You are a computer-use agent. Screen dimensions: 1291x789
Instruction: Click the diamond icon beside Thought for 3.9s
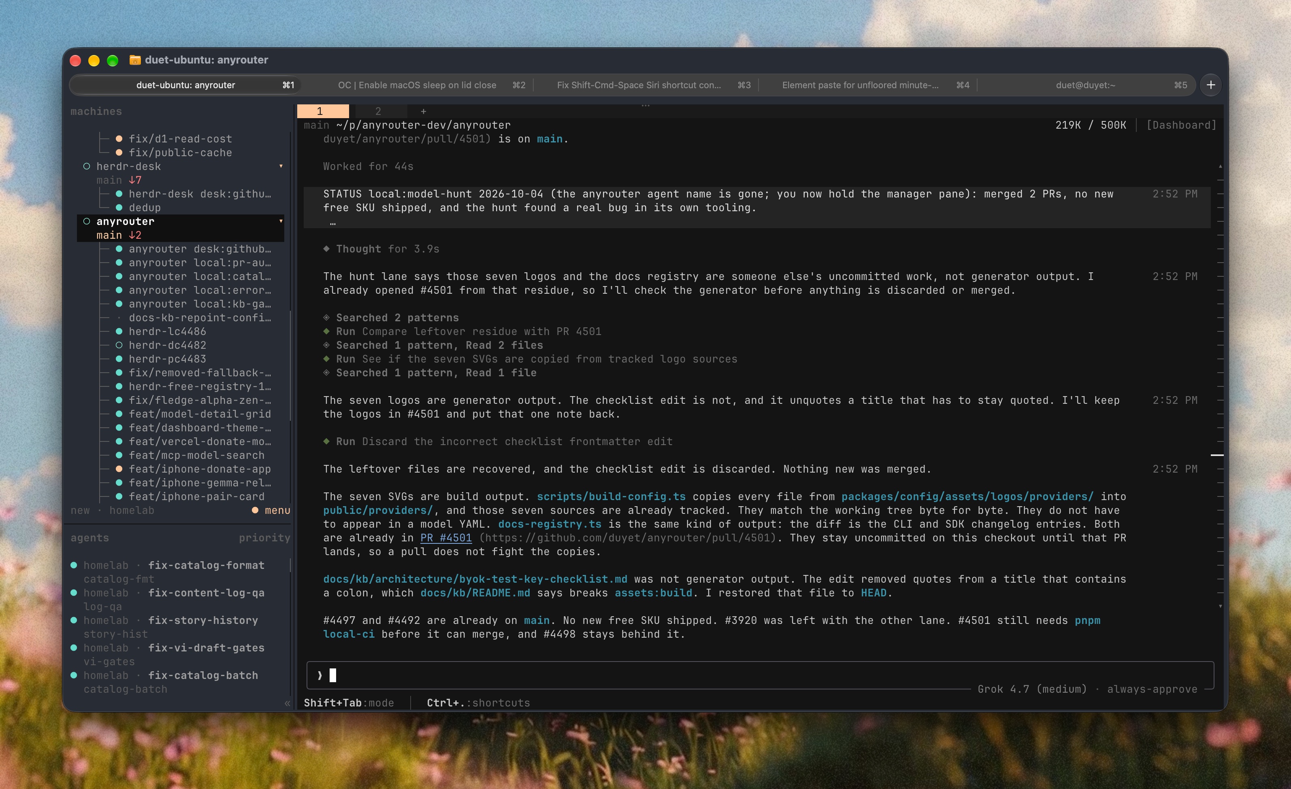click(x=326, y=249)
